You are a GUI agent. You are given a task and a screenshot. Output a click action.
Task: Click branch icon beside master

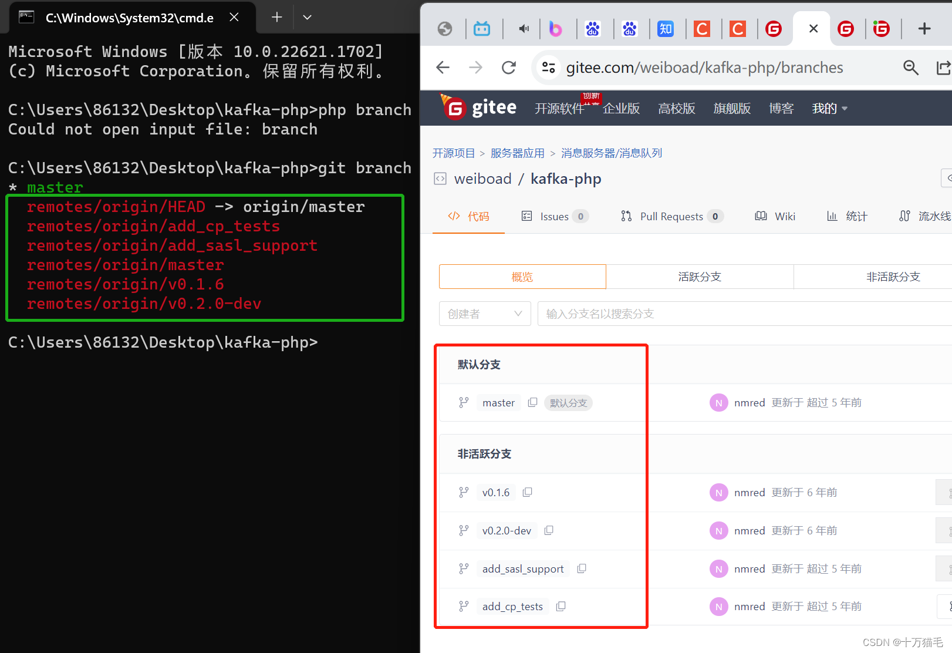[x=464, y=402]
